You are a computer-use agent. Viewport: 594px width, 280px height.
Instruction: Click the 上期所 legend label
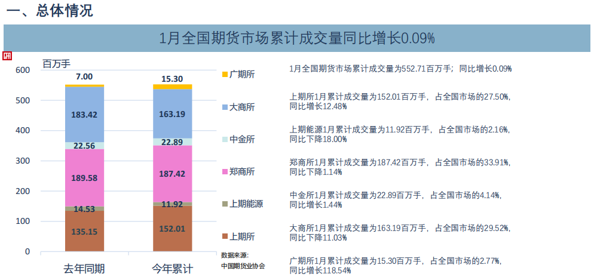(x=242, y=237)
